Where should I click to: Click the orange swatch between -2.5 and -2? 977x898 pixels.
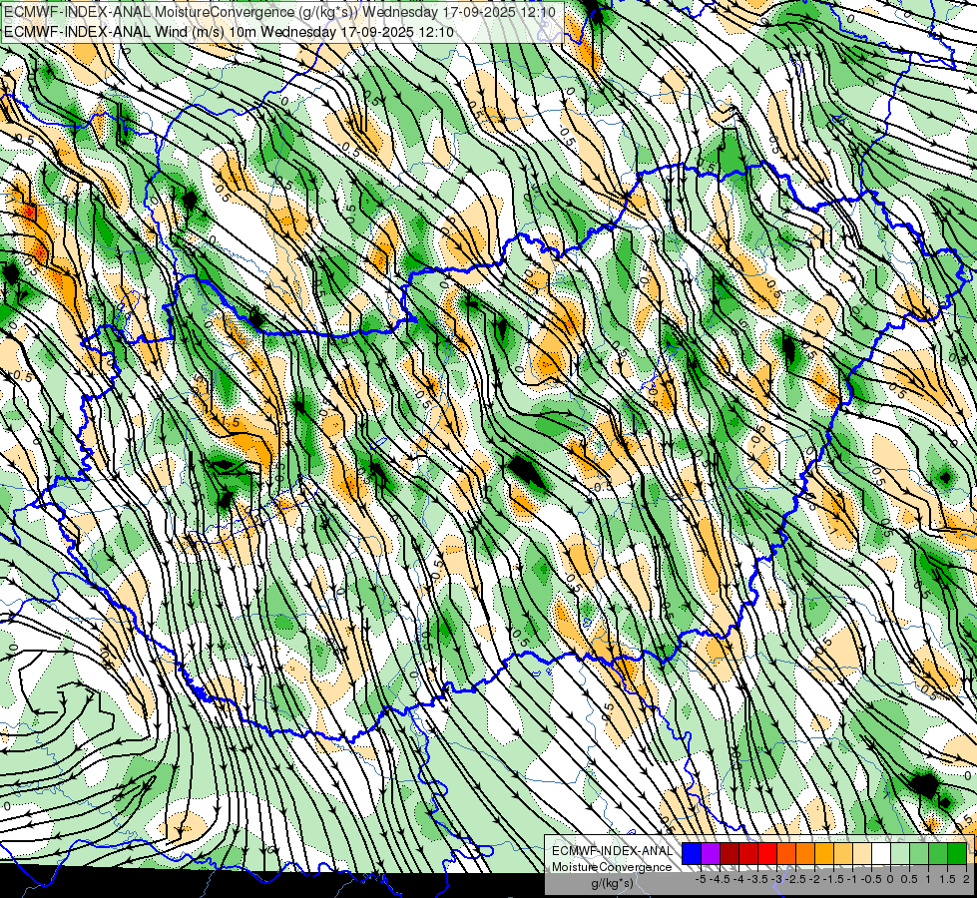pyautogui.click(x=805, y=854)
